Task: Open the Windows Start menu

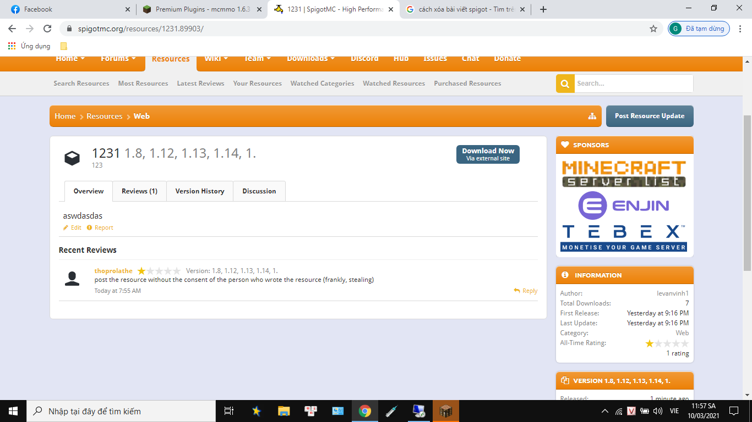Action: (13, 411)
